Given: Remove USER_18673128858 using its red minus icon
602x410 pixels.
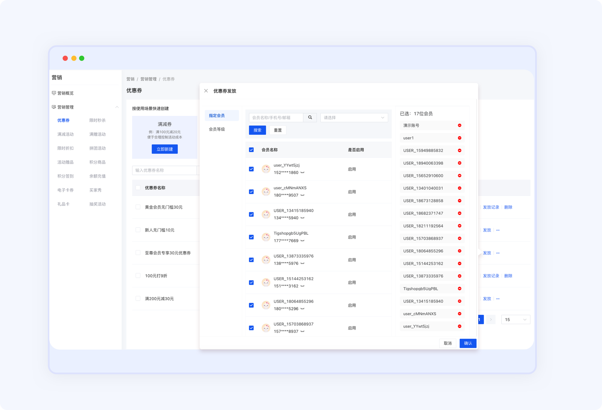Looking at the screenshot, I should pos(459,201).
